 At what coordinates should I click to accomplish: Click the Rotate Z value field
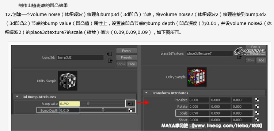[242, 107]
